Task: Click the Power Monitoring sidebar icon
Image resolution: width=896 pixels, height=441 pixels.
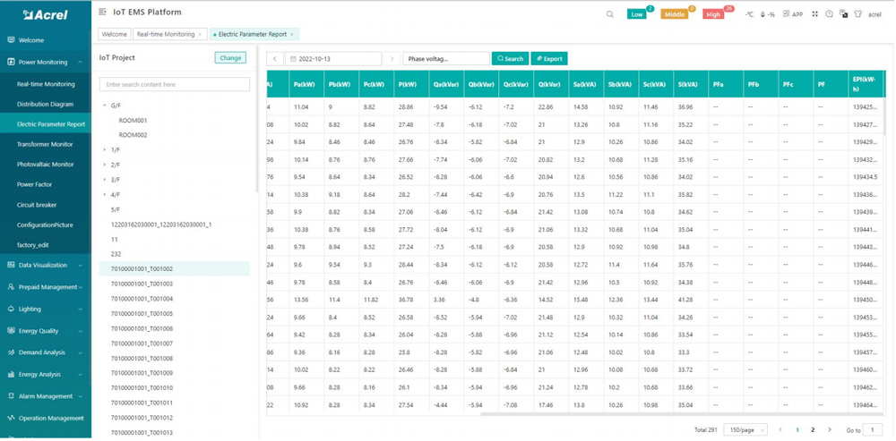Action: pyautogui.click(x=11, y=62)
